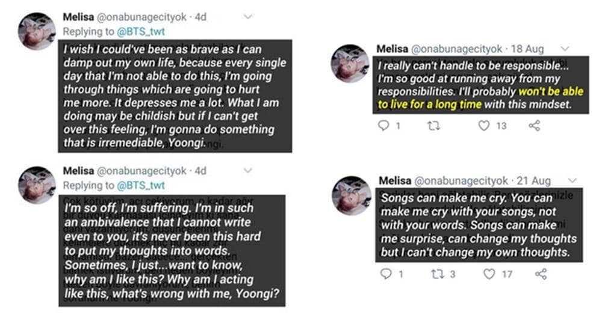This screenshot has width=602, height=320.
Task: Click Melisa's avatar on second 4d tweet
Action: (37, 185)
